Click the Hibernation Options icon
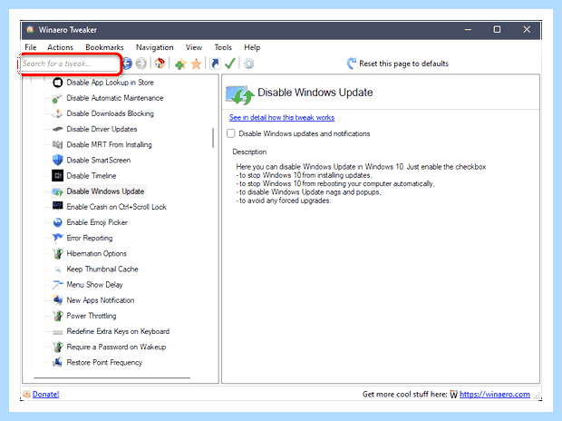This screenshot has width=562, height=421. coord(57,253)
